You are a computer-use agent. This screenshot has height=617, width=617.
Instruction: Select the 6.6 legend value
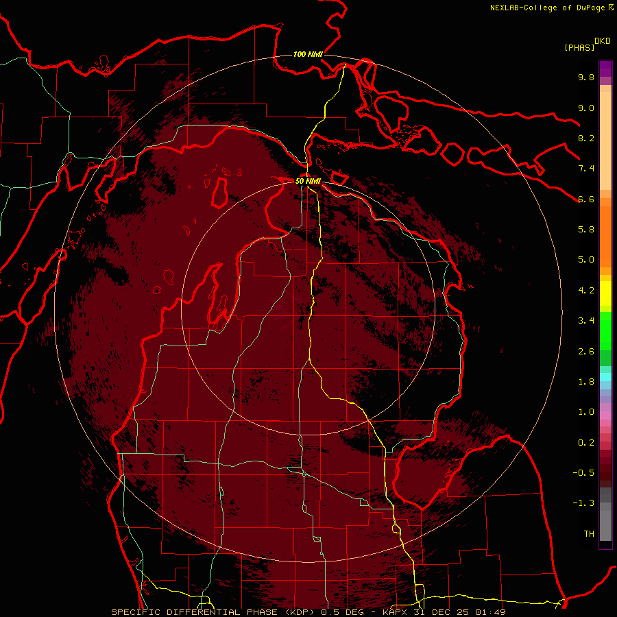pyautogui.click(x=586, y=199)
